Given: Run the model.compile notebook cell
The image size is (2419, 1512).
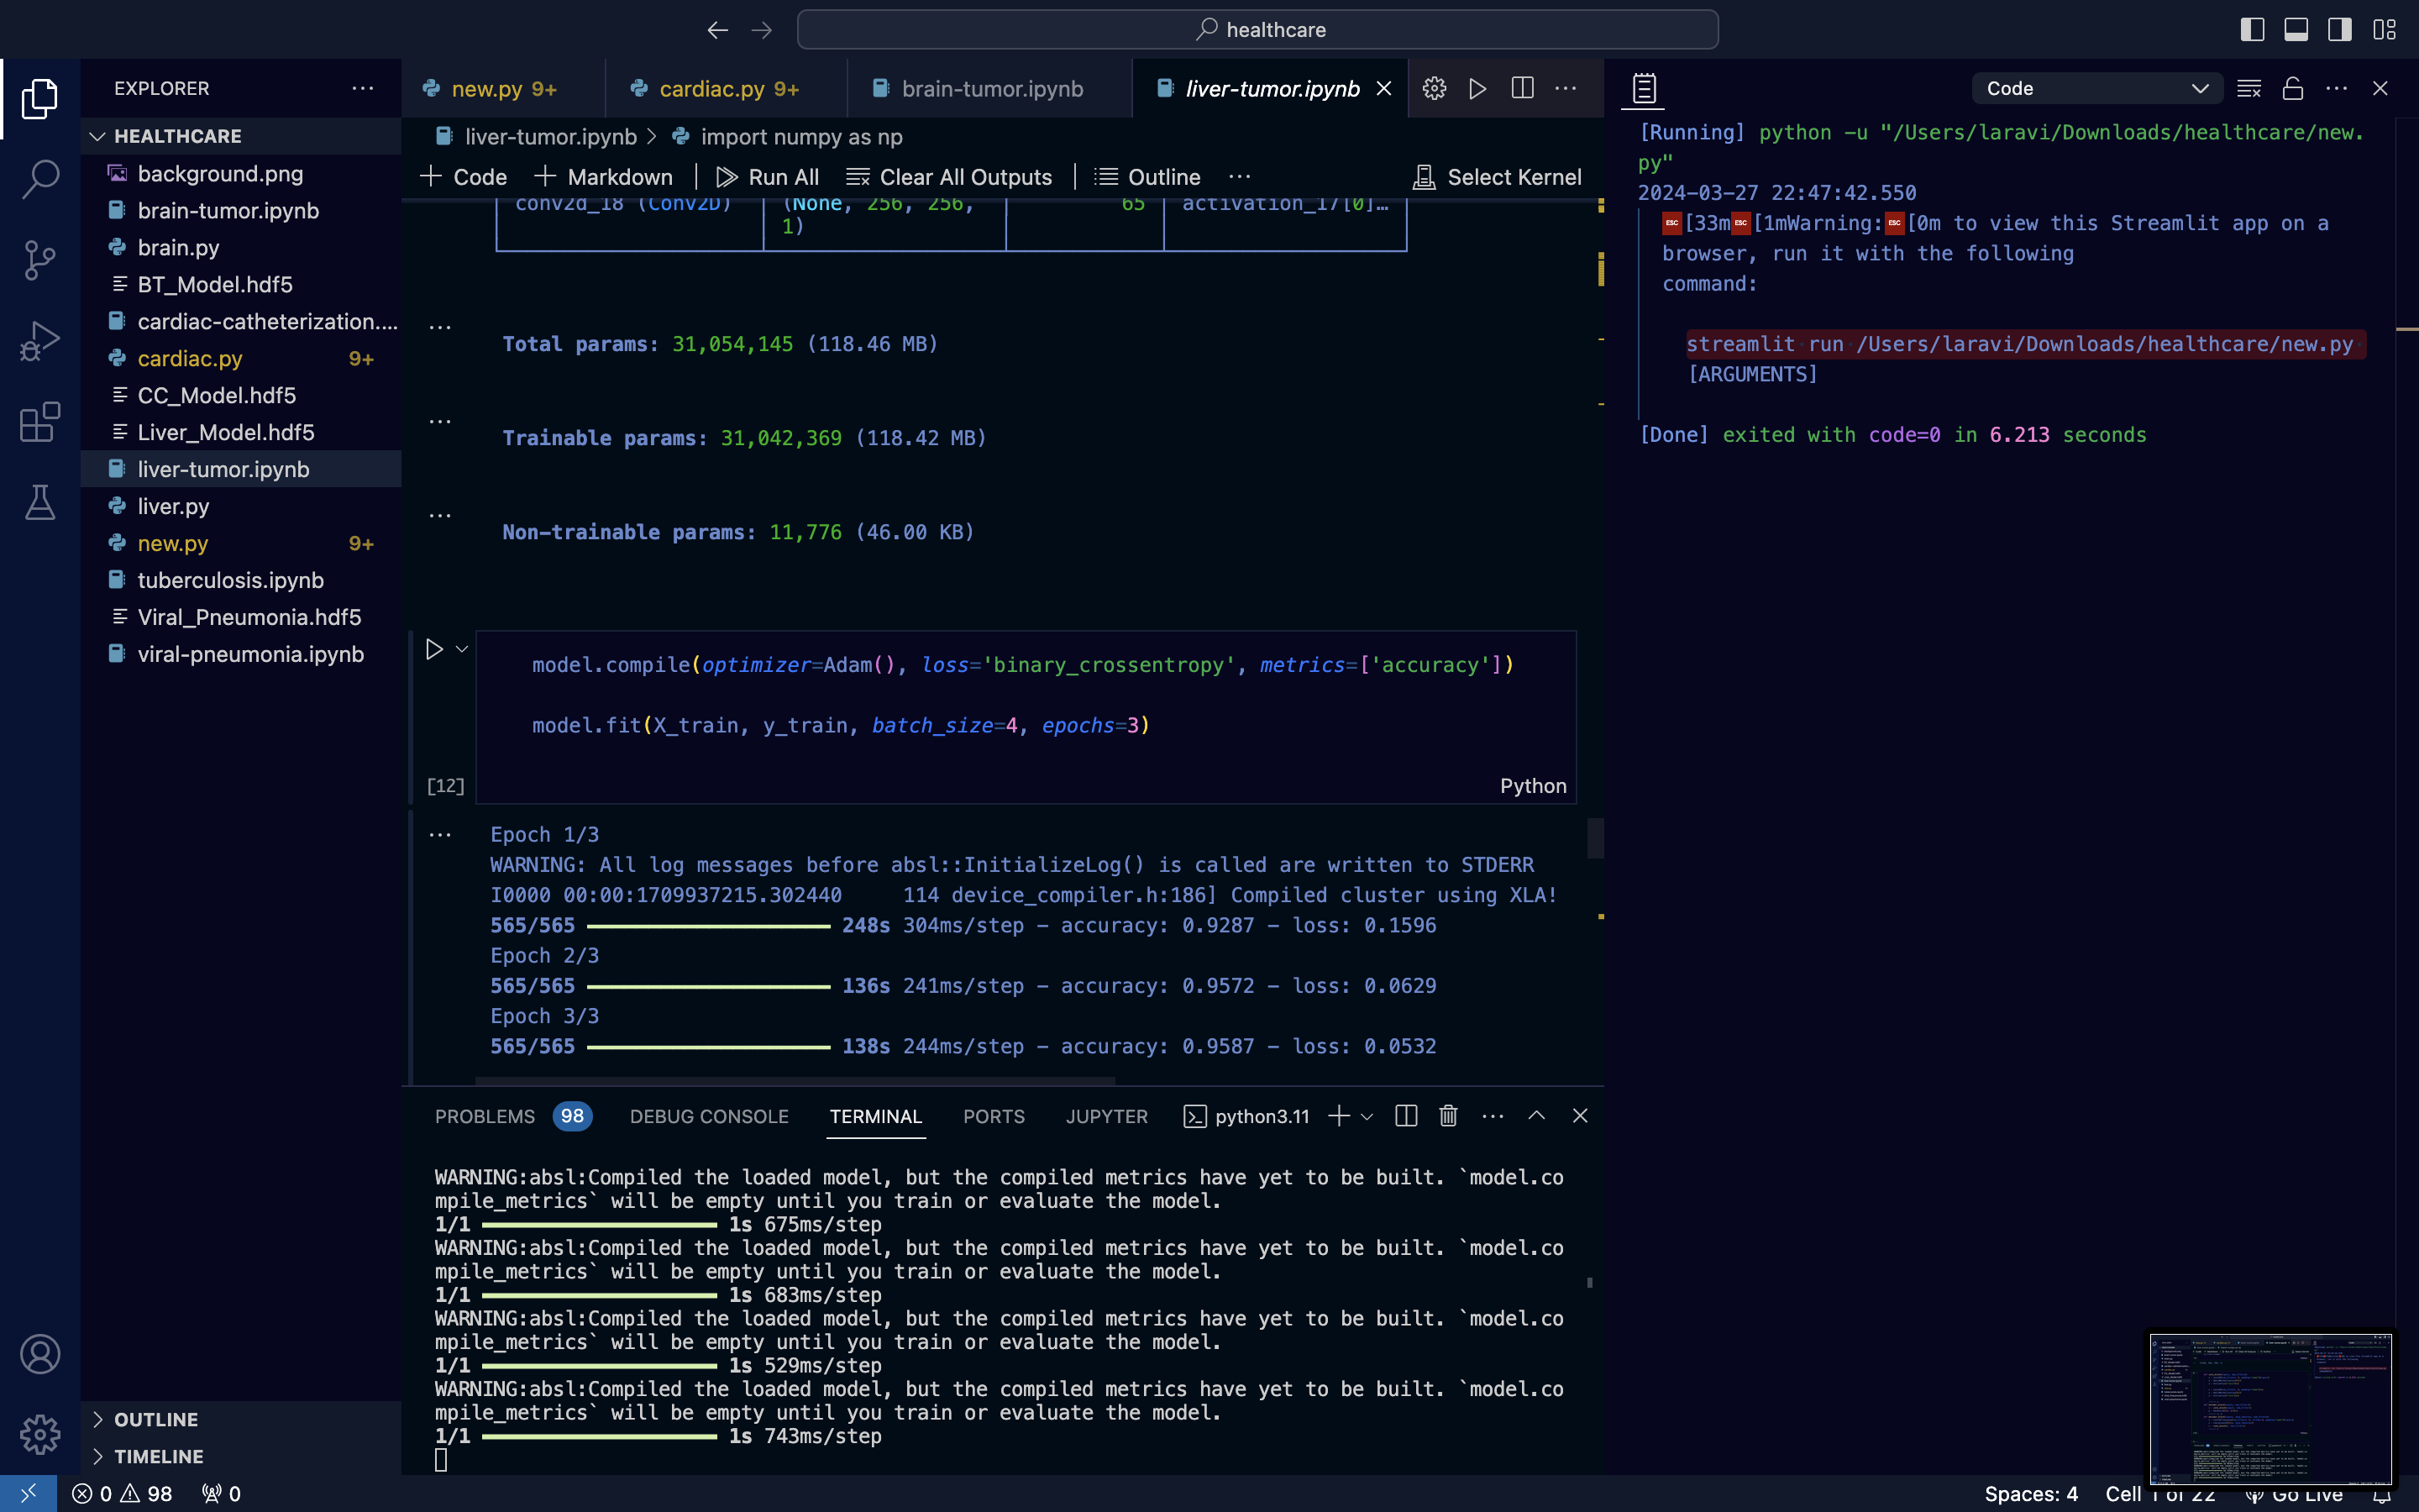Looking at the screenshot, I should click(x=433, y=650).
